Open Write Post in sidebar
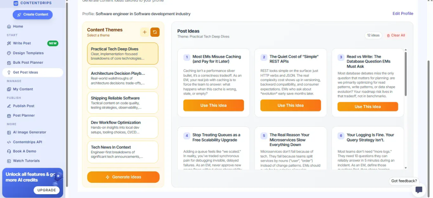 pyautogui.click(x=22, y=43)
